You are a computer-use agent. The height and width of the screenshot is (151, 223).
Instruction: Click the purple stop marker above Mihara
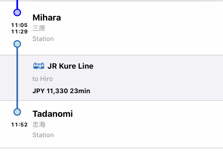[x=17, y=12]
